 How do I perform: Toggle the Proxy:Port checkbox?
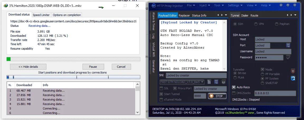[175, 88]
